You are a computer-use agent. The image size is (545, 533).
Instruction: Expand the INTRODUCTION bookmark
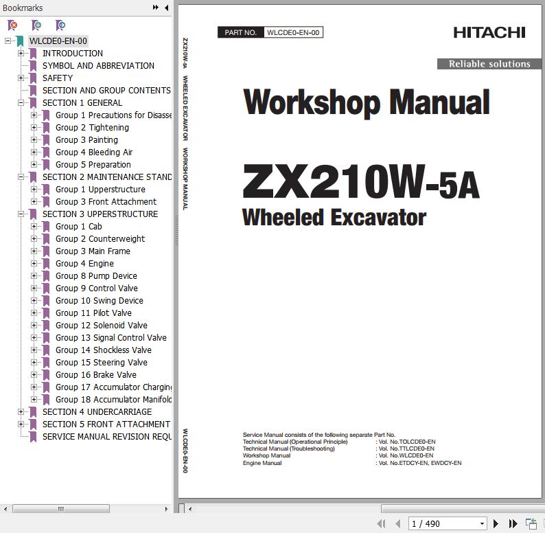[x=21, y=53]
